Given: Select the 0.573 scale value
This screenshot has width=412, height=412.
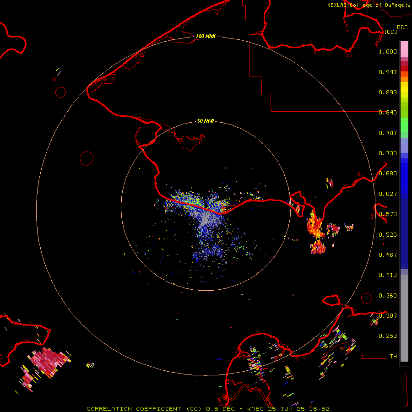Looking at the screenshot, I should 388,214.
